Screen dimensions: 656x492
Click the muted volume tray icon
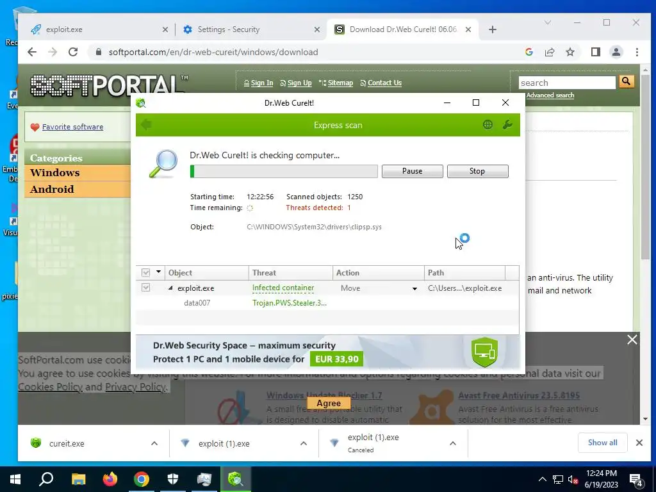coord(573,480)
